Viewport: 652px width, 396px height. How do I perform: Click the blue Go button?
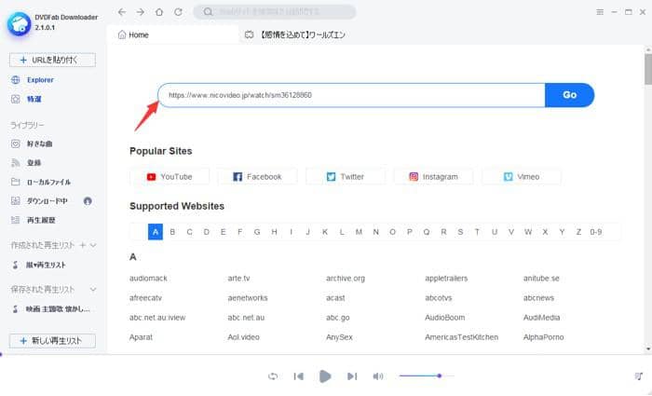[x=570, y=95]
